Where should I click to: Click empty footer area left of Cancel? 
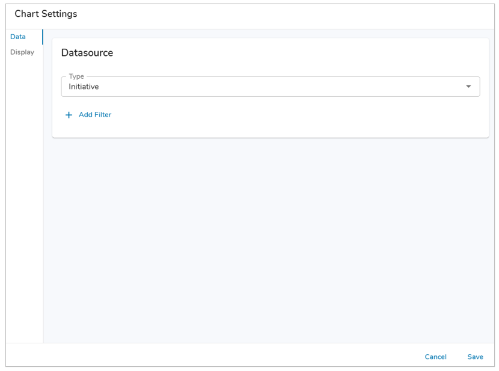click(x=210, y=357)
